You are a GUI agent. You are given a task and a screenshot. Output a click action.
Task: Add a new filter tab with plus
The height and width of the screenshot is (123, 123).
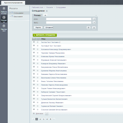pos(45,15)
